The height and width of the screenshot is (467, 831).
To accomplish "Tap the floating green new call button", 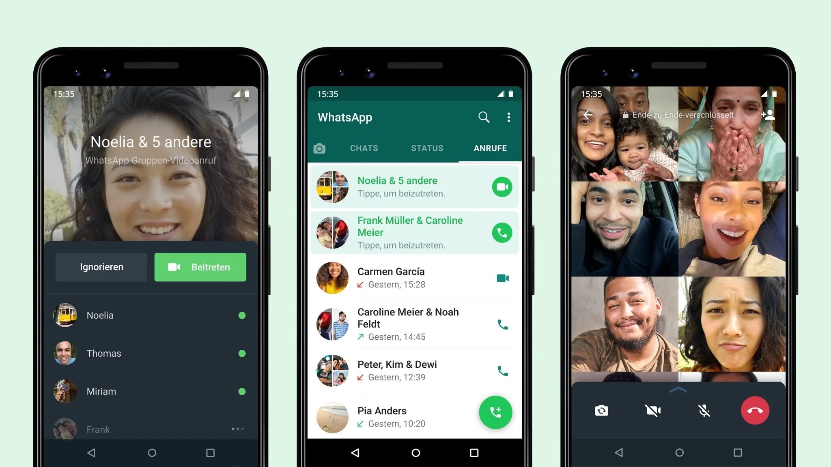I will point(495,412).
